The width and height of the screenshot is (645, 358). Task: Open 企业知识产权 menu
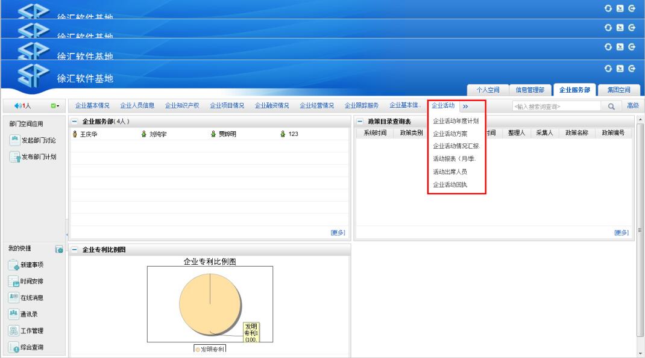tap(182, 105)
